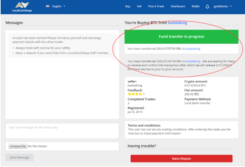Click the Completed Trades label
This screenshot has height=167, width=245.
[x=141, y=99]
